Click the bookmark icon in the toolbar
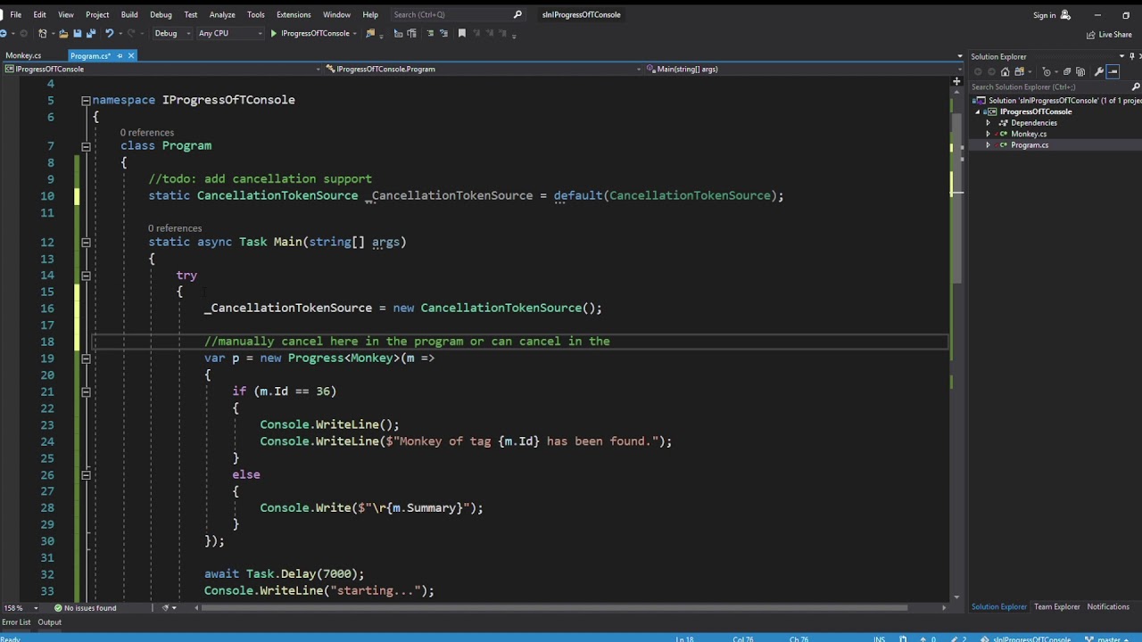 click(x=461, y=33)
